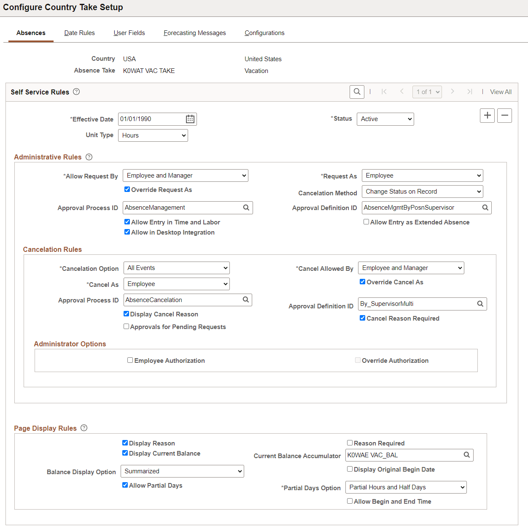
Task: Change the row selector showing 1 of 1
Action: pyautogui.click(x=427, y=92)
